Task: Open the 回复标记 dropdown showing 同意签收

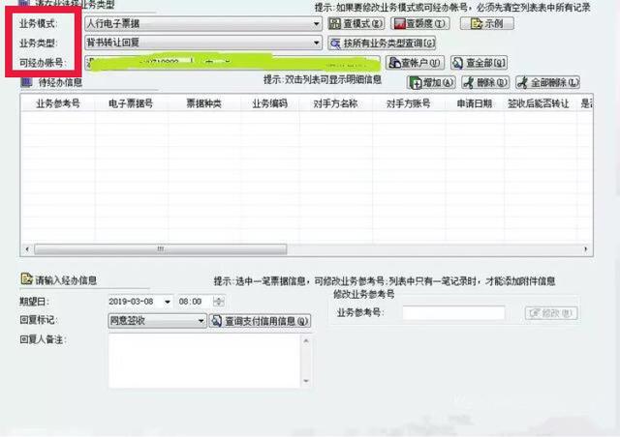Action: (x=157, y=321)
